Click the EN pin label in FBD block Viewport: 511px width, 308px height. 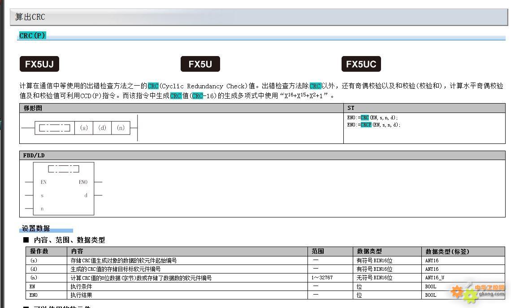pos(43,182)
